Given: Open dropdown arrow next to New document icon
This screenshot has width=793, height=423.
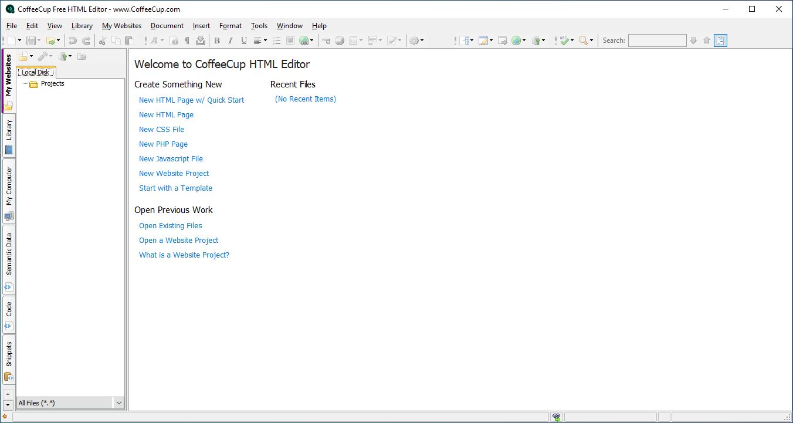Looking at the screenshot, I should [x=20, y=40].
